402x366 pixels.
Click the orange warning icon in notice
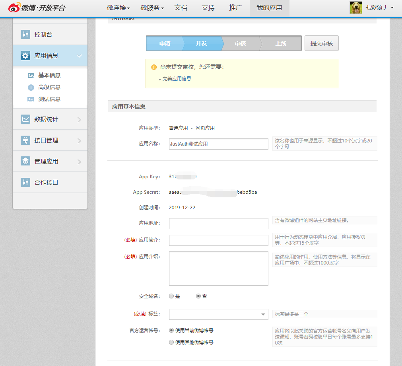point(154,67)
